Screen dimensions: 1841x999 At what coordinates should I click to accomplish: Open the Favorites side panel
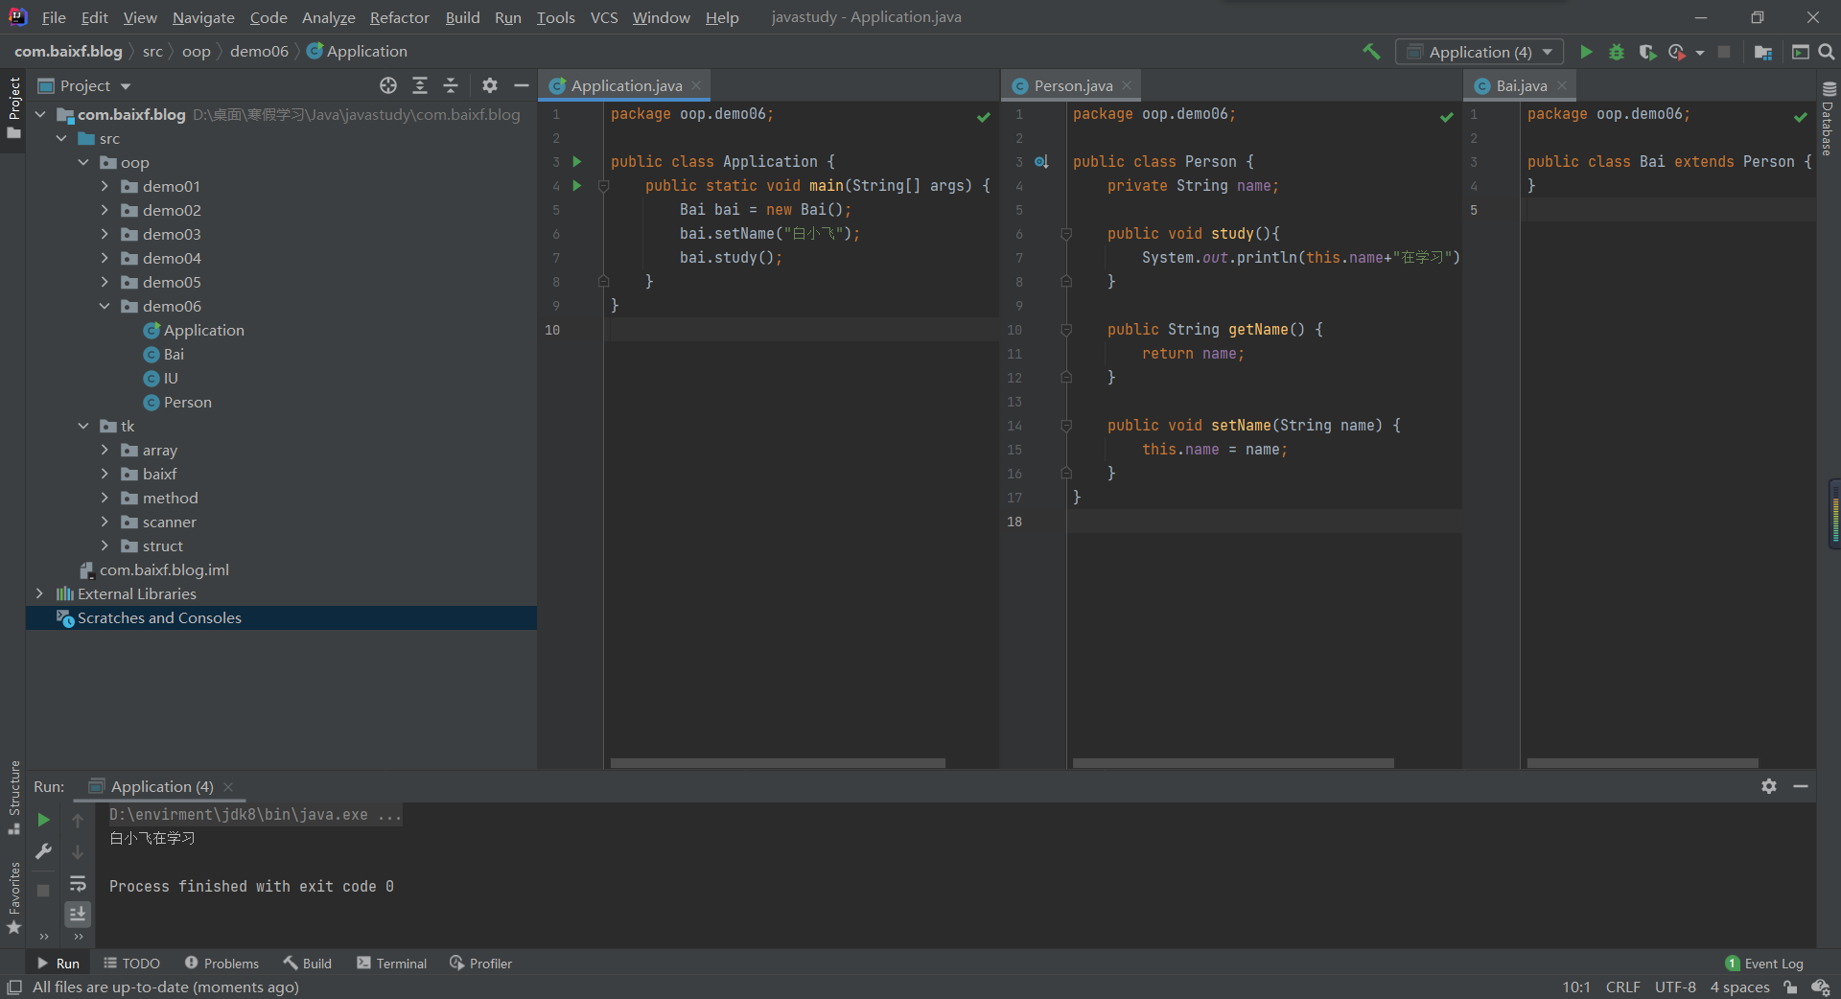(x=13, y=898)
